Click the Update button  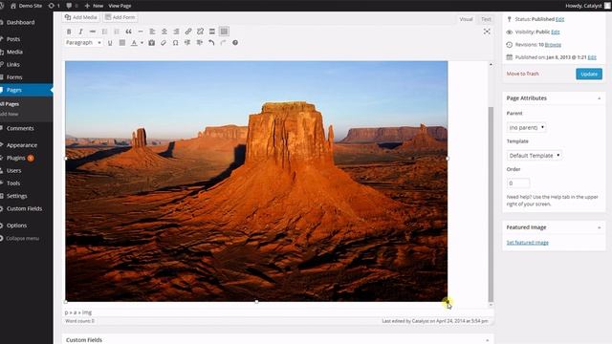[x=589, y=75]
